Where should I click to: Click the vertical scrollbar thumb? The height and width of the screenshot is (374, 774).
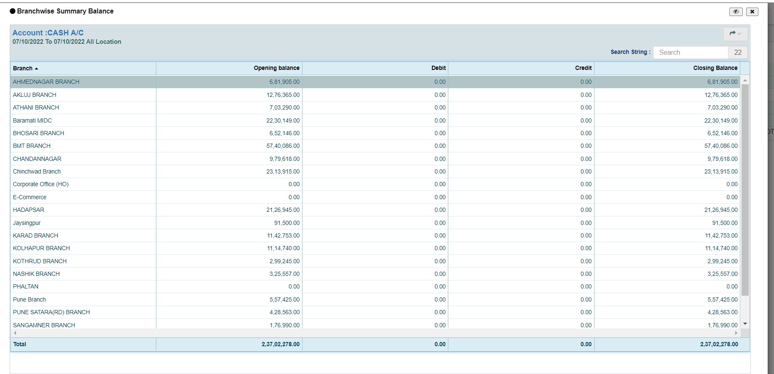coord(745,190)
